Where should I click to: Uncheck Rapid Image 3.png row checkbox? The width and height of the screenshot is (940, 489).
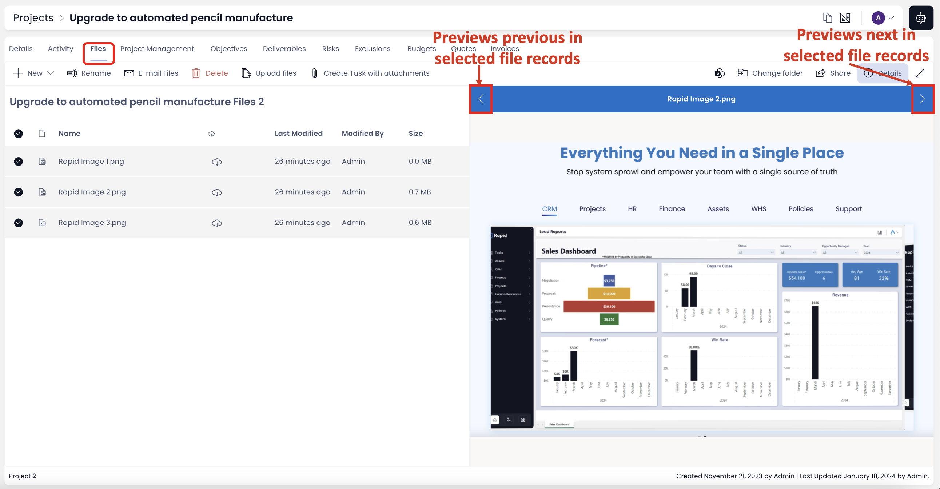pyautogui.click(x=18, y=223)
